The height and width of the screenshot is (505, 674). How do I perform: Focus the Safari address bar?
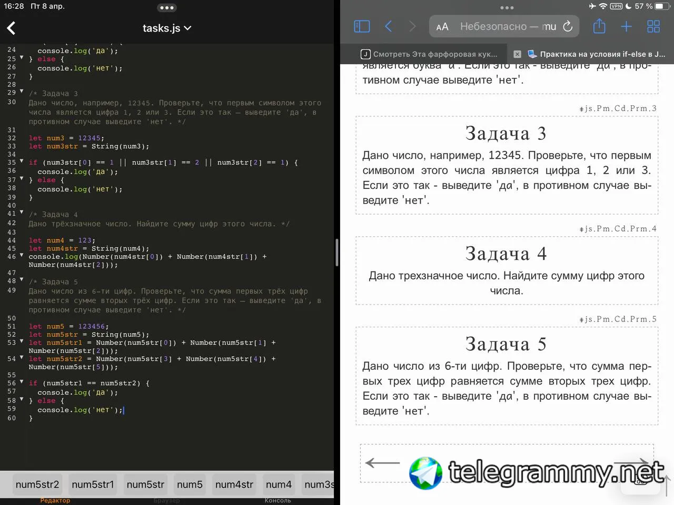point(504,26)
